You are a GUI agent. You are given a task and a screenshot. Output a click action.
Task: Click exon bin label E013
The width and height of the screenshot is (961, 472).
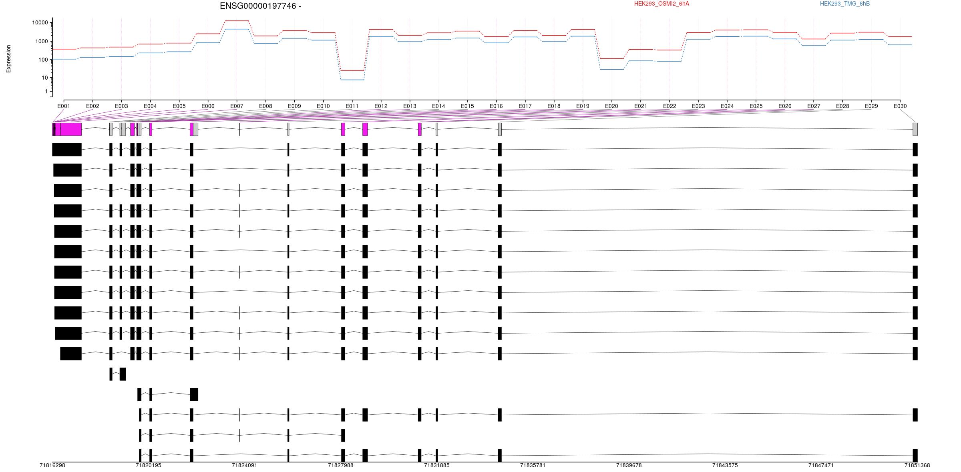pyautogui.click(x=410, y=106)
